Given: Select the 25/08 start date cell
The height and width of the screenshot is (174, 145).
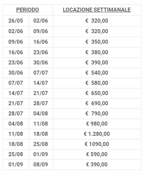Looking at the screenshot, I should click(16, 154).
